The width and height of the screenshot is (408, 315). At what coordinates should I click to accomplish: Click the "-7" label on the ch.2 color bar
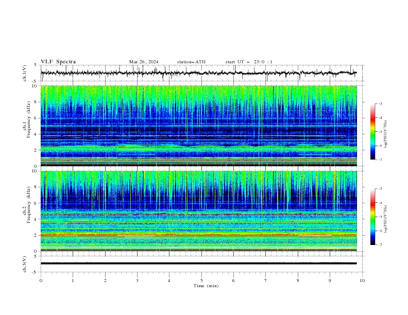tap(380, 245)
